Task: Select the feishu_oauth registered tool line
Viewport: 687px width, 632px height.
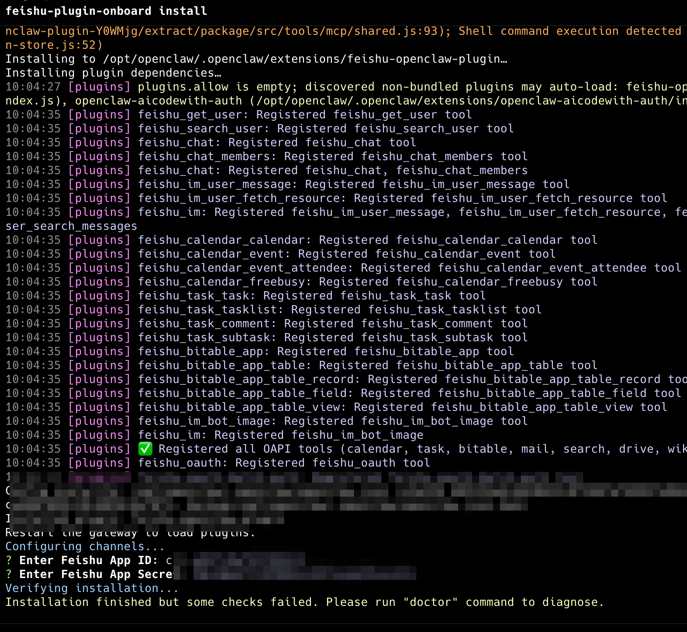Action: [x=283, y=463]
